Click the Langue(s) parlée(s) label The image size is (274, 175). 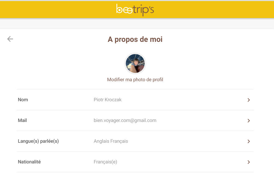[x=38, y=141]
